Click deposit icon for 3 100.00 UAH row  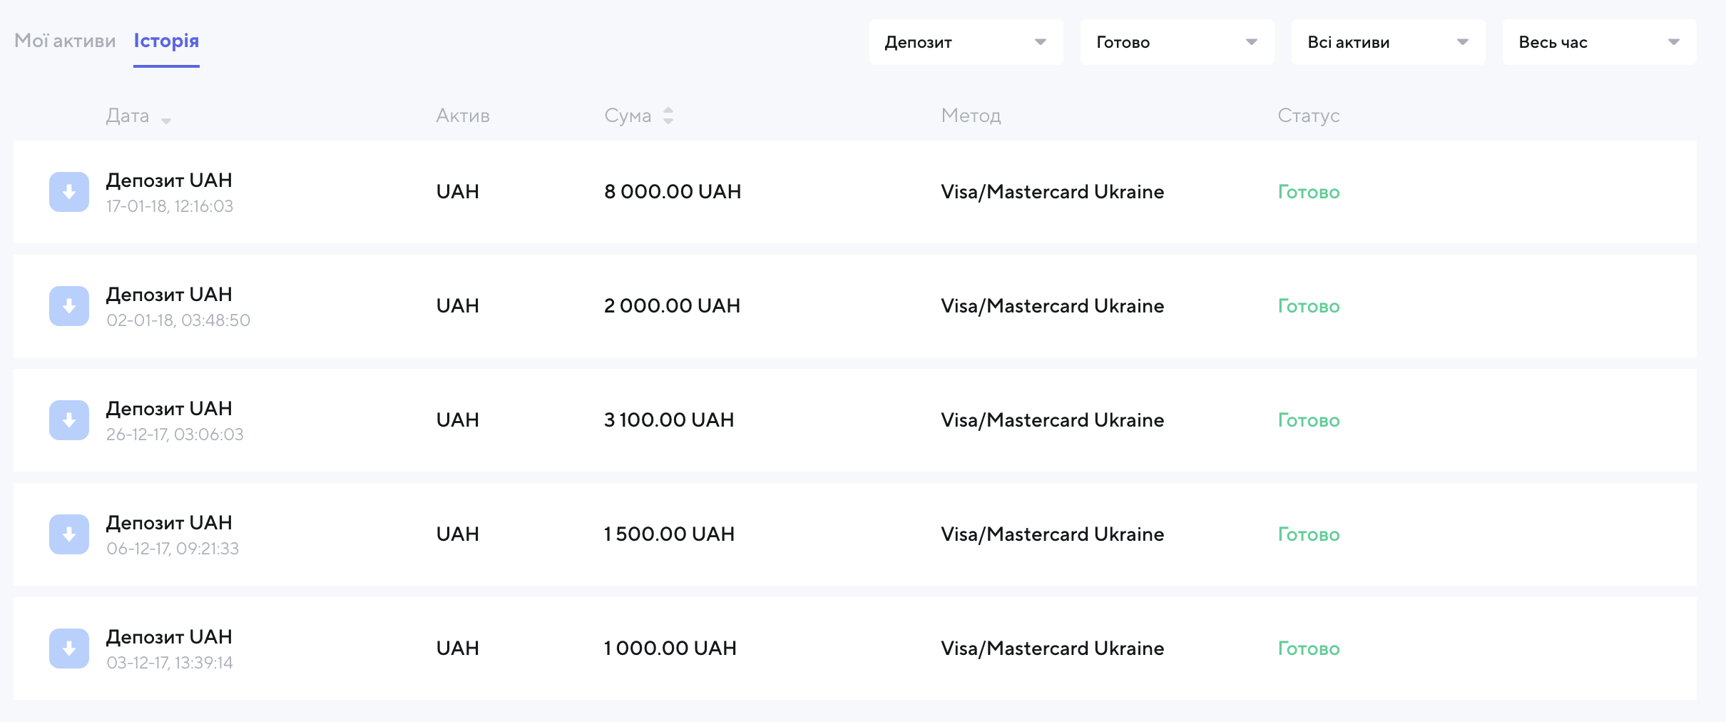[69, 420]
